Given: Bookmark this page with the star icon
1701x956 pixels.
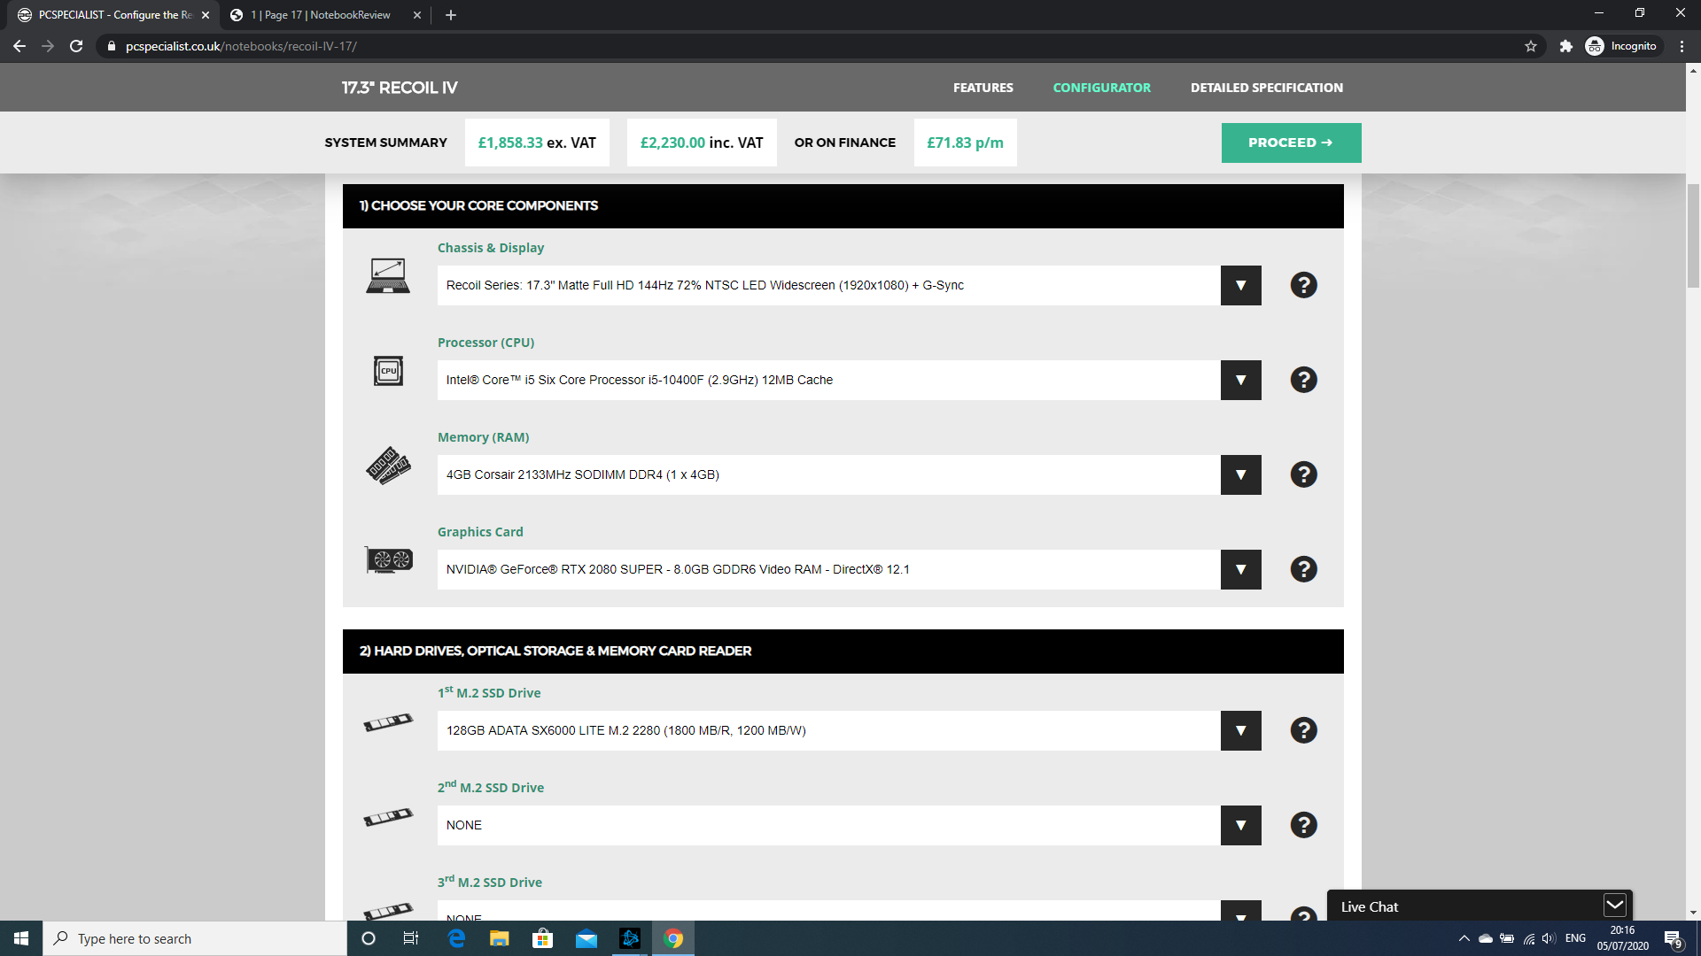Looking at the screenshot, I should (x=1531, y=46).
